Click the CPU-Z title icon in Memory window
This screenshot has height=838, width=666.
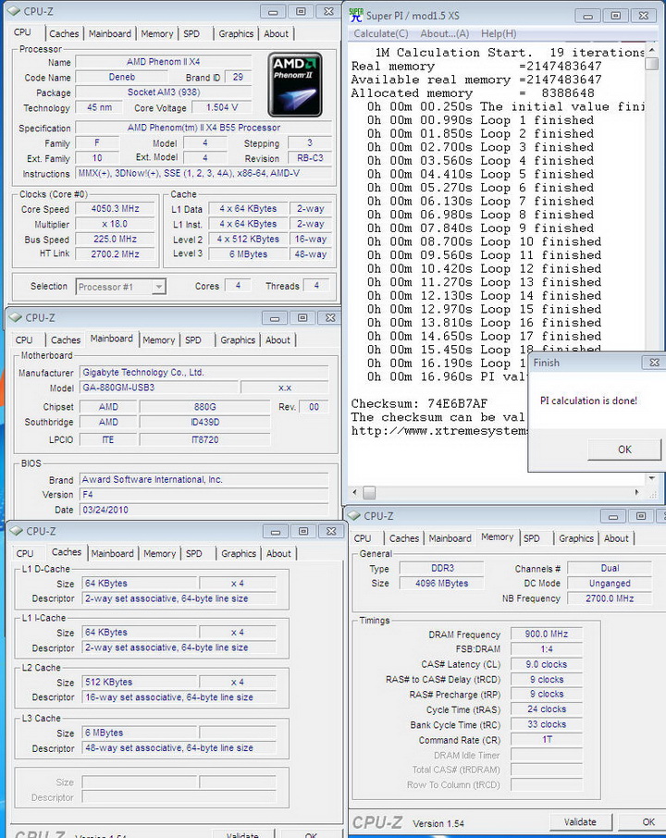pos(354,515)
